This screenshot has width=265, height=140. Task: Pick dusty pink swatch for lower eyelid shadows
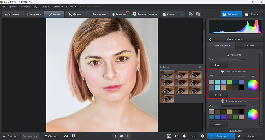[241, 117]
